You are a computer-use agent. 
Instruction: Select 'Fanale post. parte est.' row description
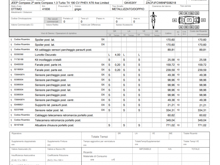pyautogui.click(x=49, y=70)
